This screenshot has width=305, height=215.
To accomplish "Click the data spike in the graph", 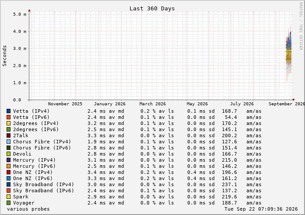I will [289, 54].
